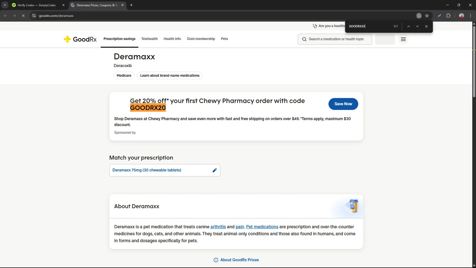Open the browser extensions puzzle icon

pyautogui.click(x=448, y=16)
